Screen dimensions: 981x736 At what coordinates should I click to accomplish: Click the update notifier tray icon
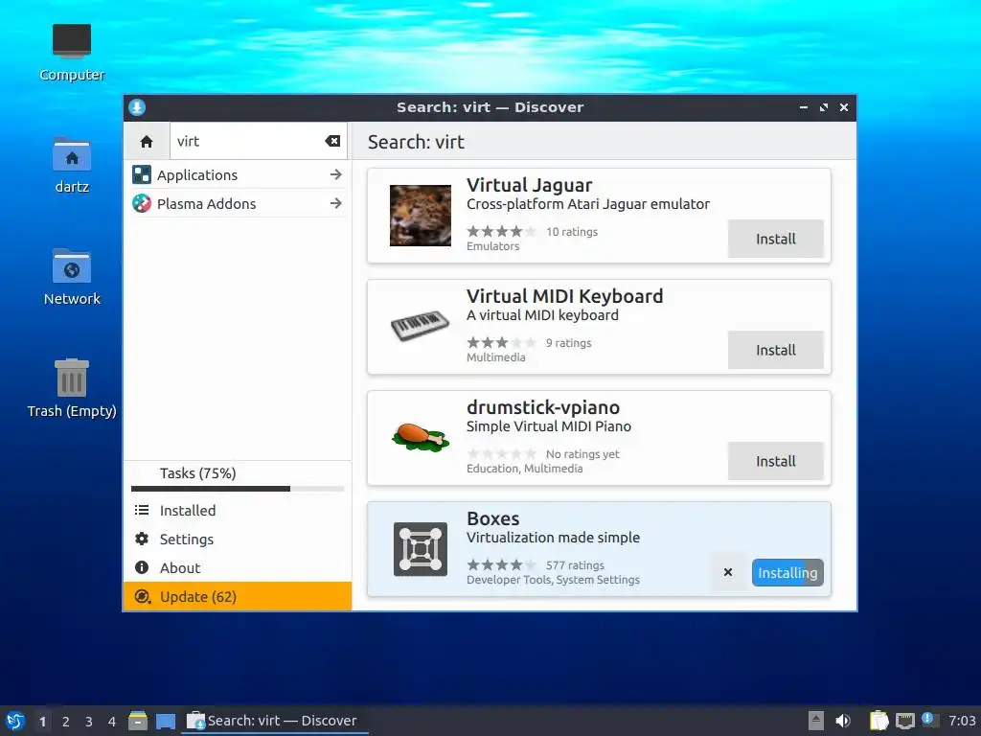pos(929,720)
